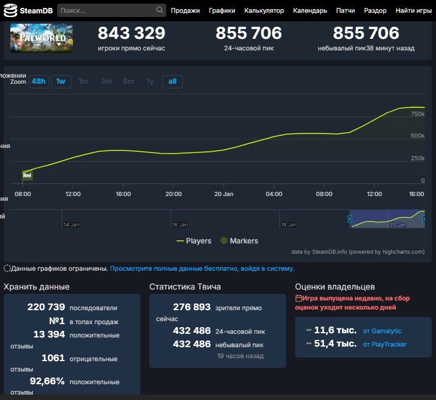This screenshot has width=436, height=400.
Task: Click the SteamDB logo icon
Action: (x=10, y=10)
